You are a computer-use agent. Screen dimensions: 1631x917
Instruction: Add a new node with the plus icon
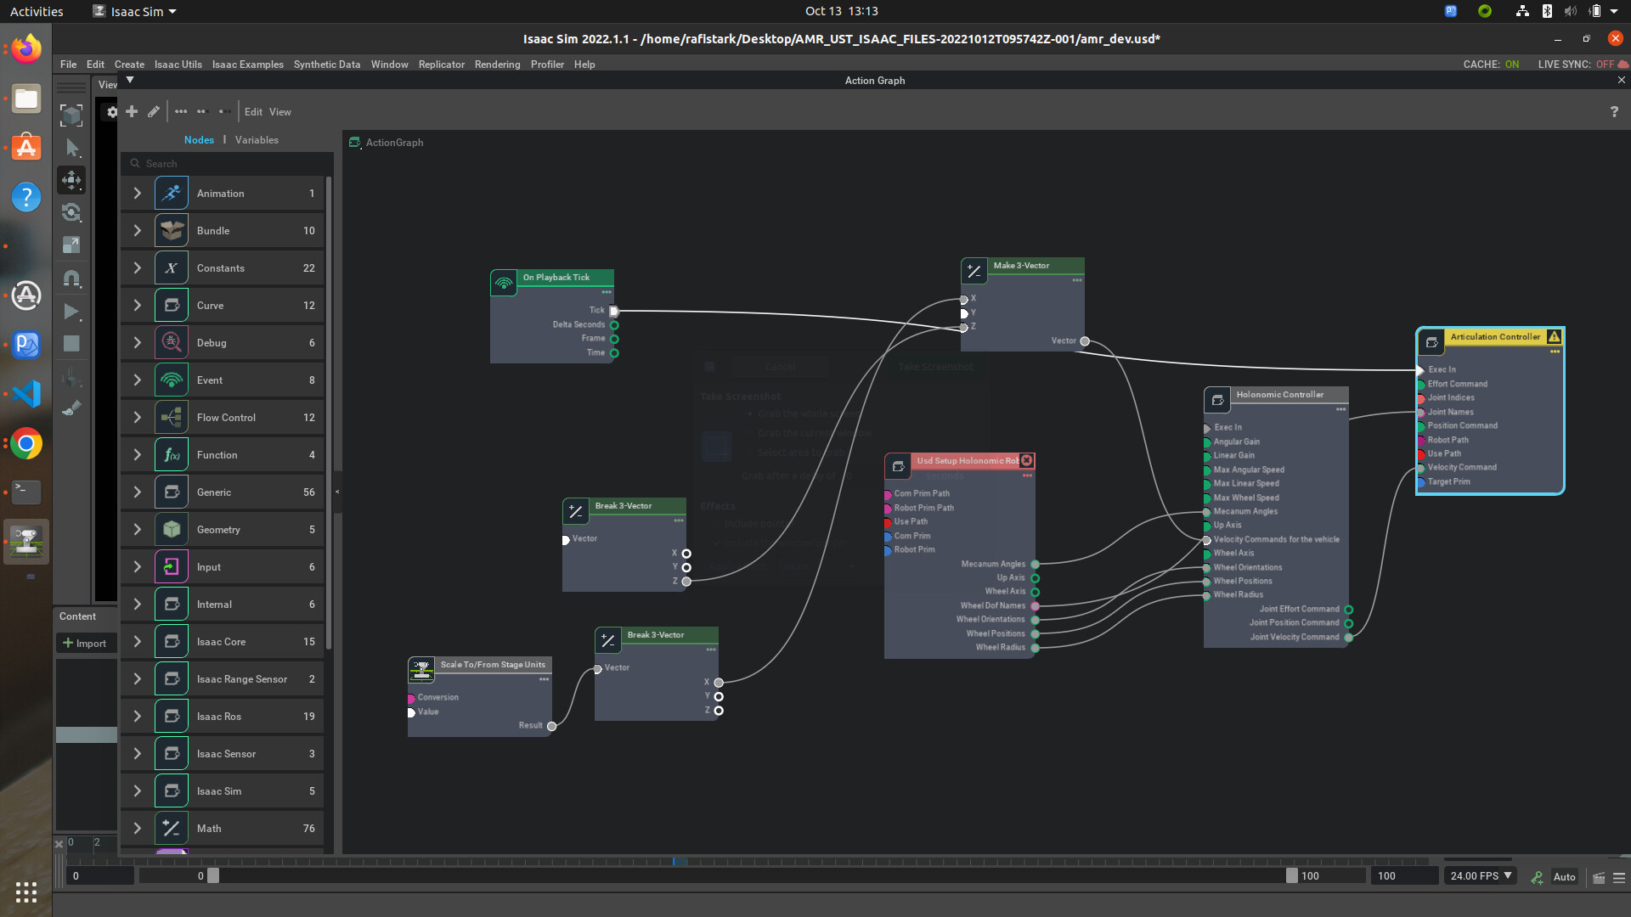coord(132,111)
